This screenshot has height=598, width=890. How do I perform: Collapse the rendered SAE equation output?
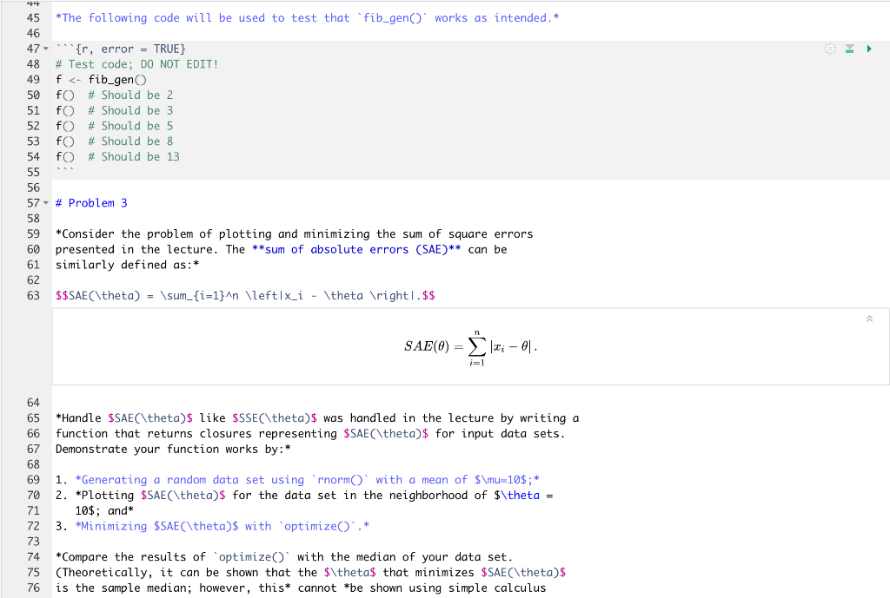pos(869,319)
